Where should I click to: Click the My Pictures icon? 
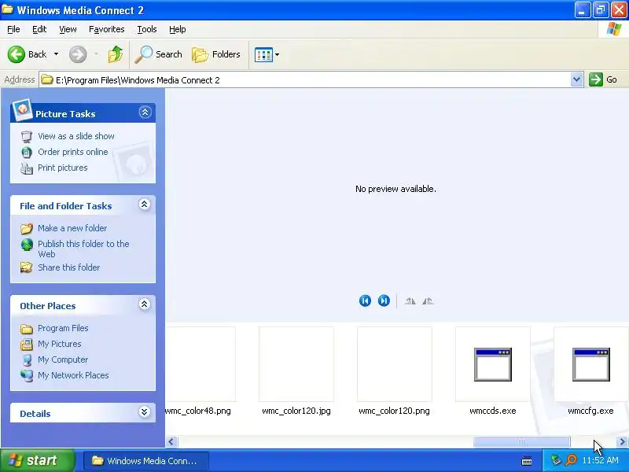coord(27,344)
